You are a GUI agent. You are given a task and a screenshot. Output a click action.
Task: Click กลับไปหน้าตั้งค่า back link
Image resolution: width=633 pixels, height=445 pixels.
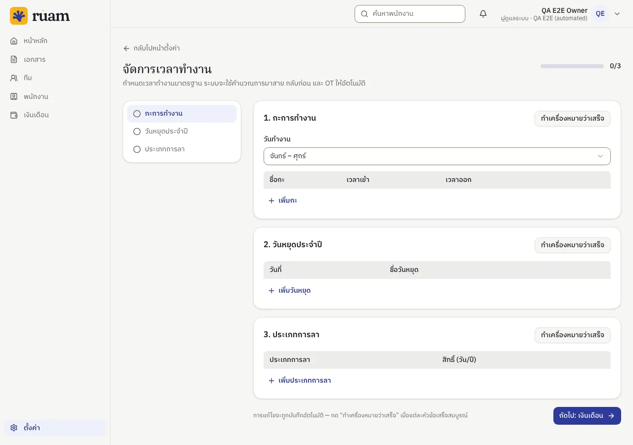pos(151,48)
